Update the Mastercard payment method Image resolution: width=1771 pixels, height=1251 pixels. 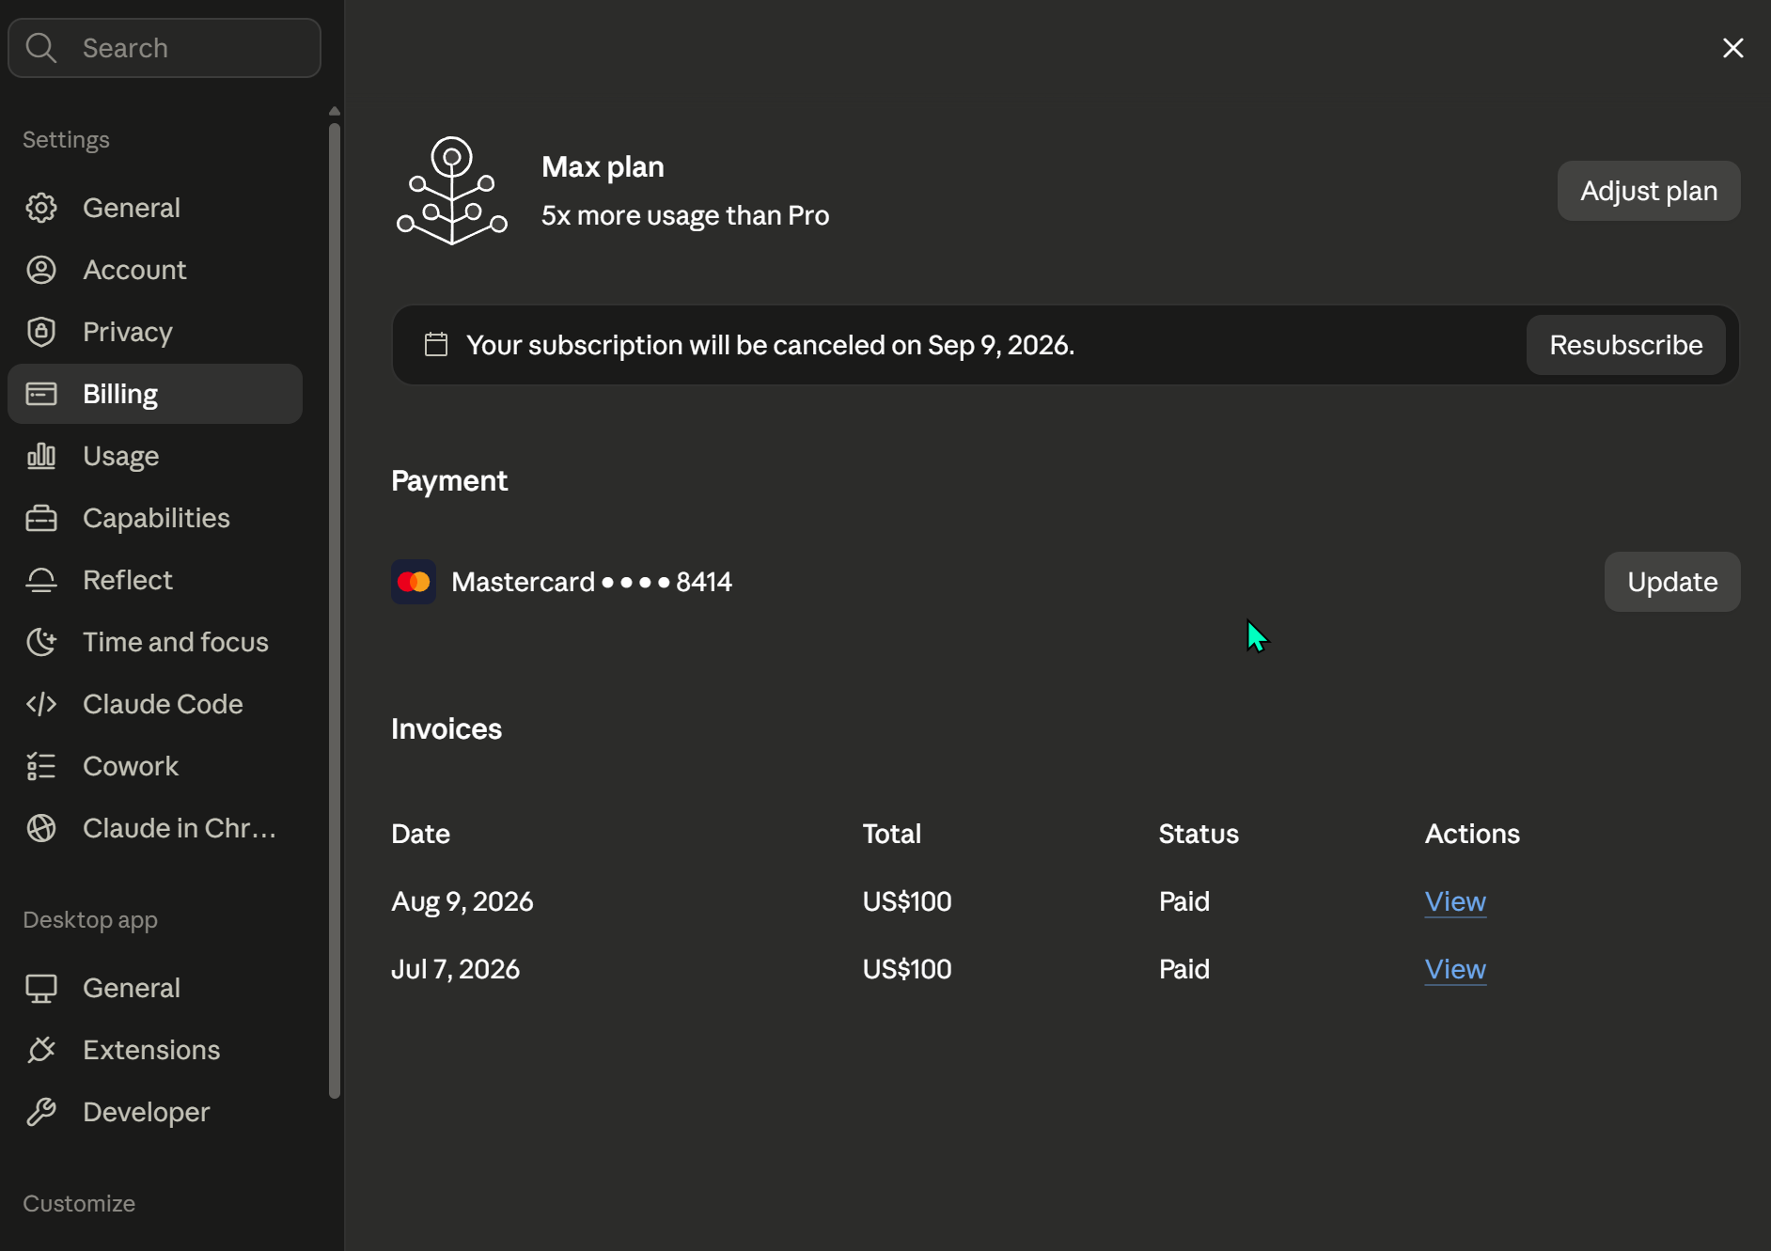pyautogui.click(x=1672, y=582)
